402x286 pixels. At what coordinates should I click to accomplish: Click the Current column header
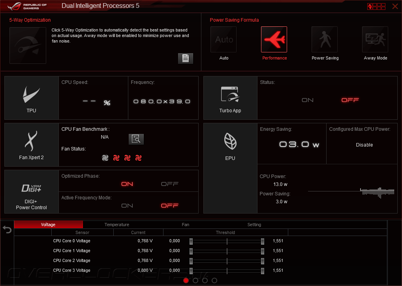(x=138, y=232)
